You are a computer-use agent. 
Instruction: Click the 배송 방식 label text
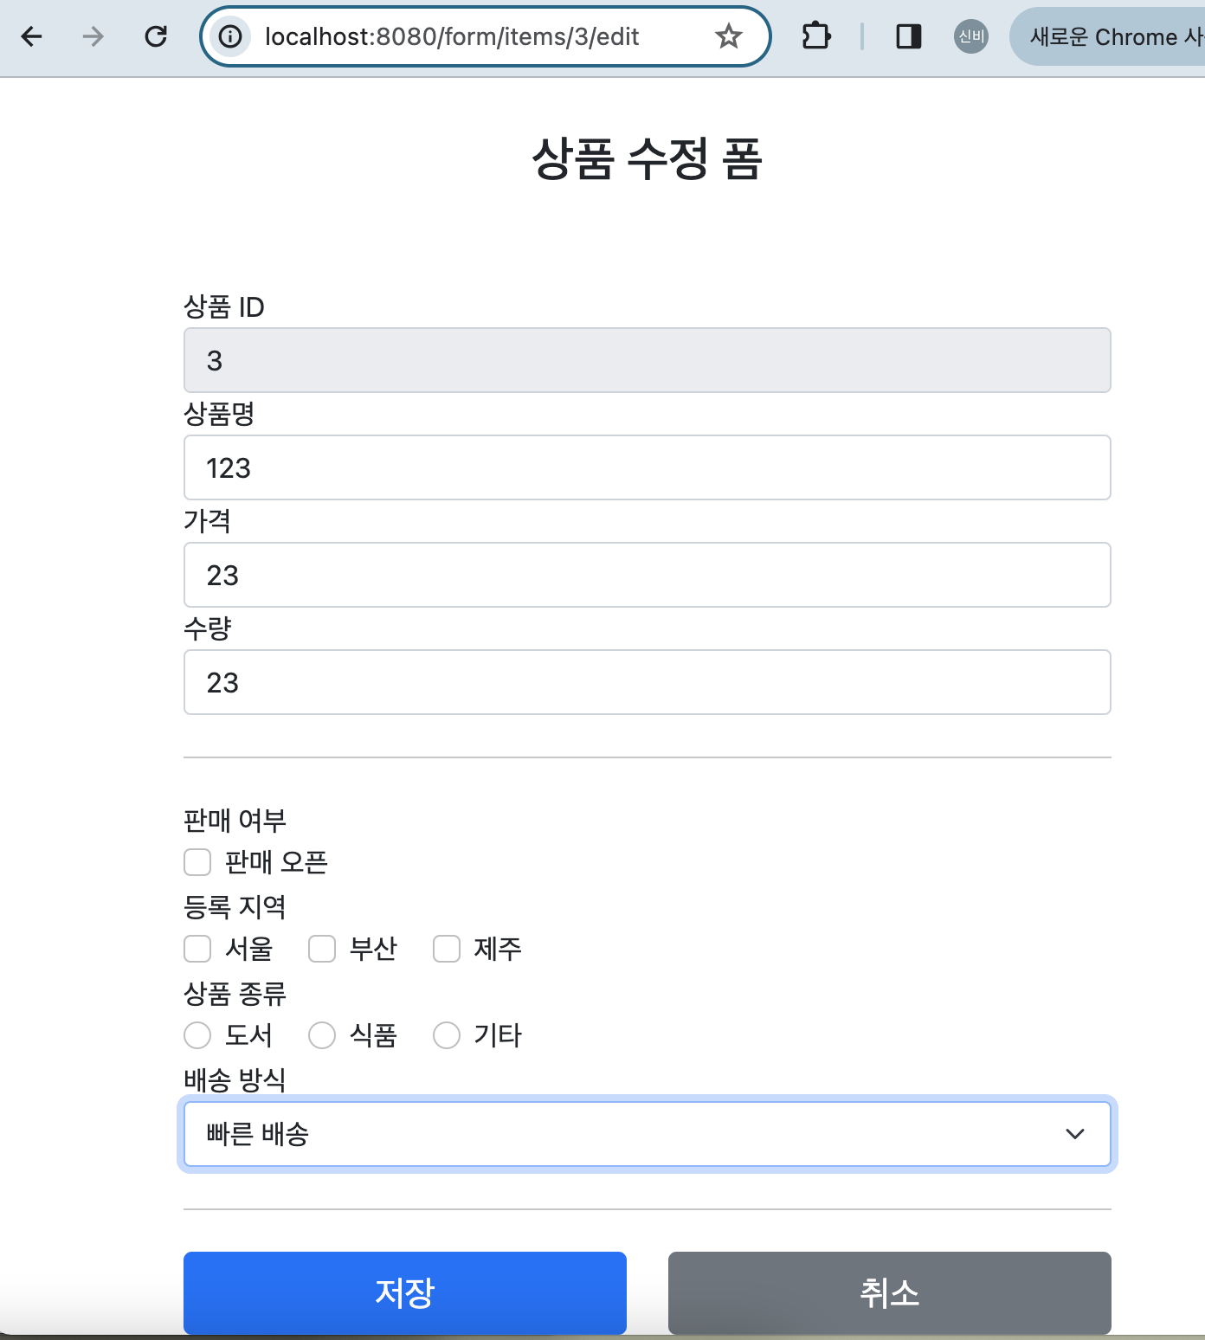235,1079
